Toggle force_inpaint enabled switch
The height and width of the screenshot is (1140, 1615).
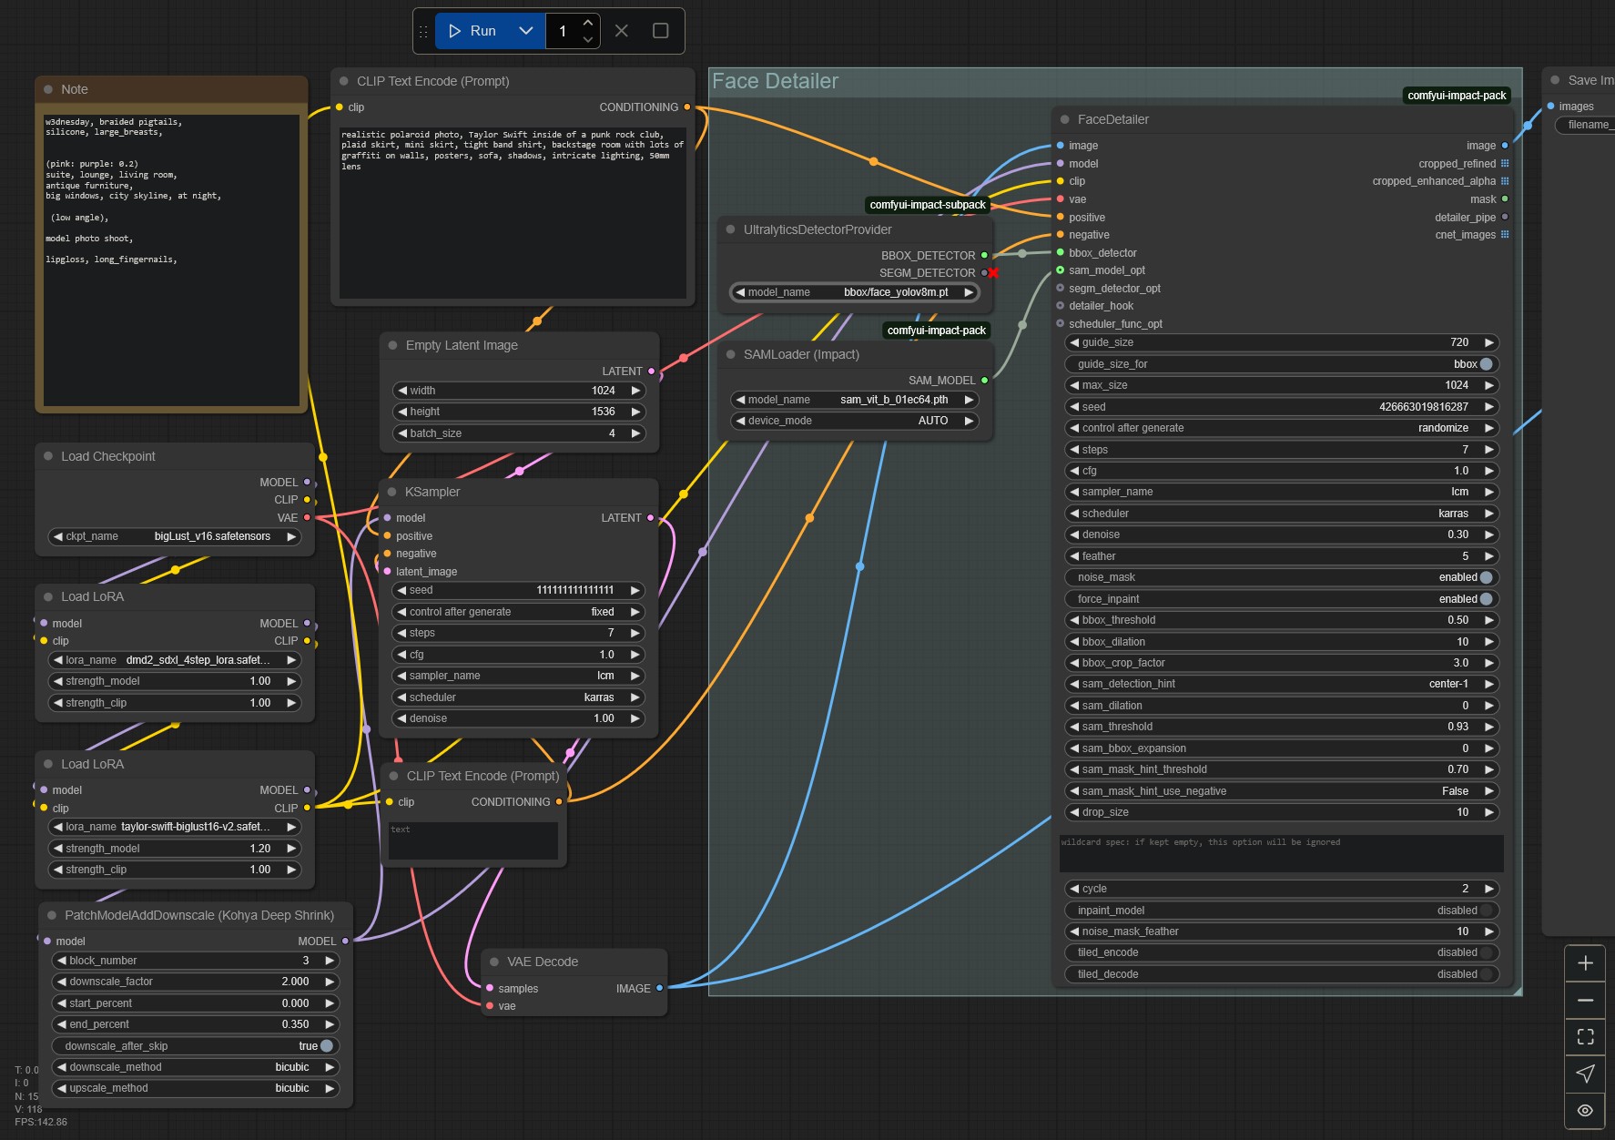[x=1486, y=599]
